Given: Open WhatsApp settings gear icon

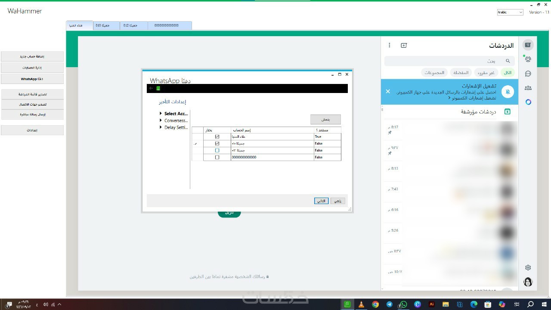Looking at the screenshot, I should click(x=528, y=268).
